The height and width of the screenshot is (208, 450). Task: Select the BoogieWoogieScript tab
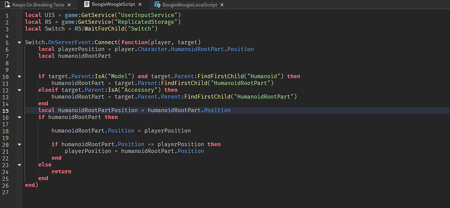(114, 4)
